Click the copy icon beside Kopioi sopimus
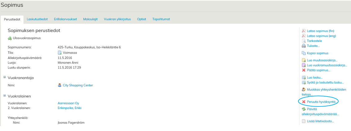Screen dimensions: 351x131 (304, 53)
